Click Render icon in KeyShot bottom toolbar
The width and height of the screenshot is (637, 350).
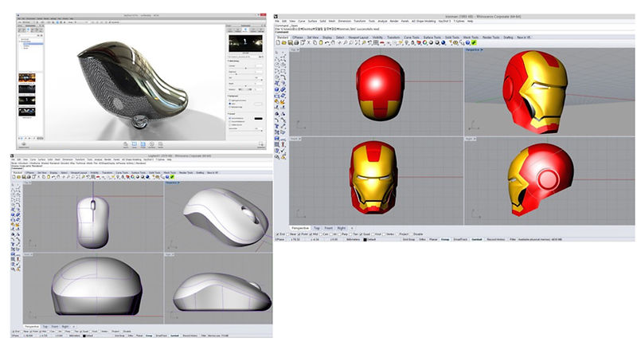pyautogui.click(x=161, y=145)
